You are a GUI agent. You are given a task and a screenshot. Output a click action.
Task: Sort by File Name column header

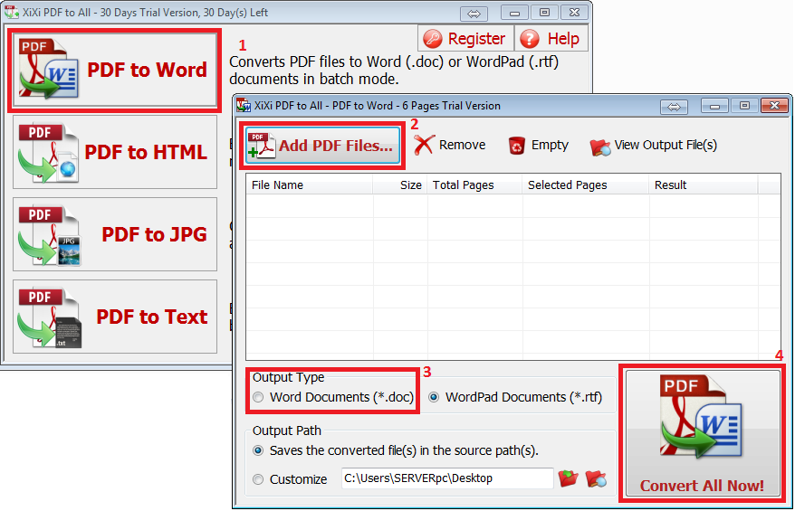coord(308,185)
